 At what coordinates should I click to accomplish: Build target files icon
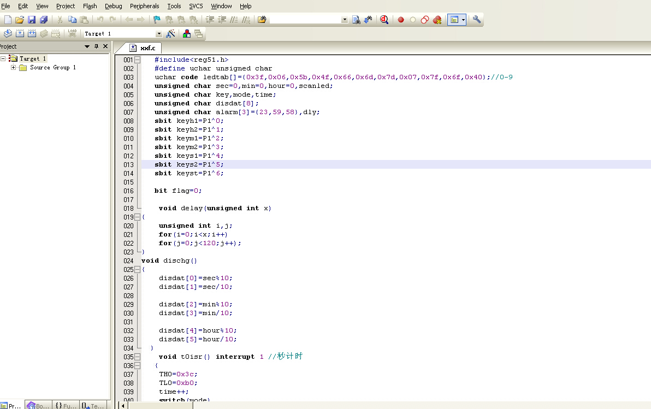[x=20, y=34]
